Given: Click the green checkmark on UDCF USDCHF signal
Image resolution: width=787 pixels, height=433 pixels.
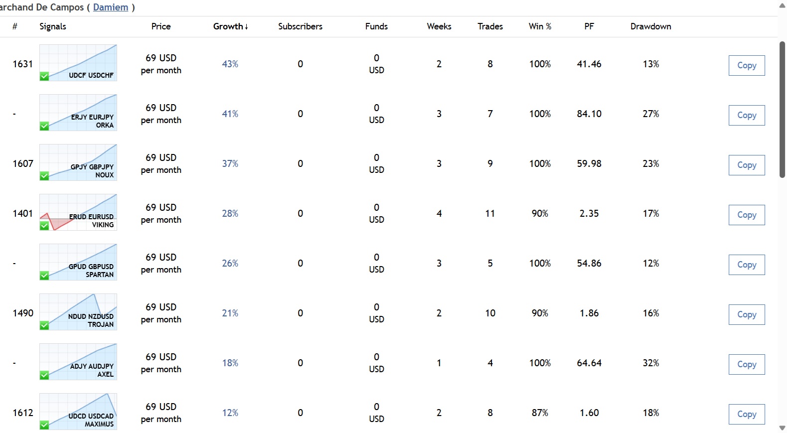Looking at the screenshot, I should (x=44, y=76).
